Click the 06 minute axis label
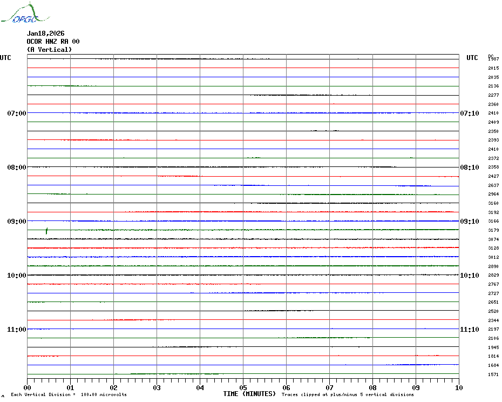Image resolution: width=502 pixels, height=402 pixels. (x=287, y=388)
